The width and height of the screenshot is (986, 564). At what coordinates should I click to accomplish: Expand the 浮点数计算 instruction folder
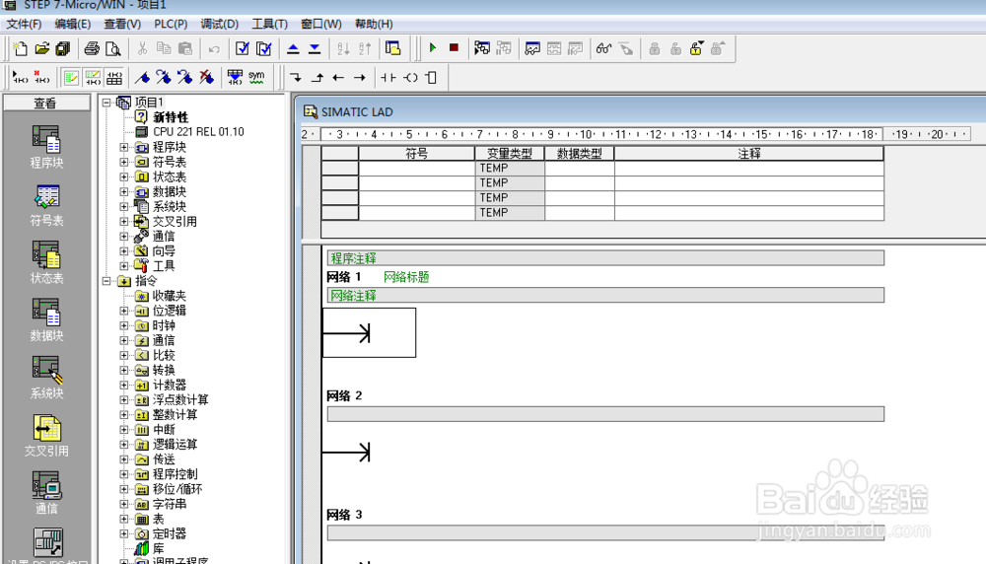pyautogui.click(x=124, y=400)
